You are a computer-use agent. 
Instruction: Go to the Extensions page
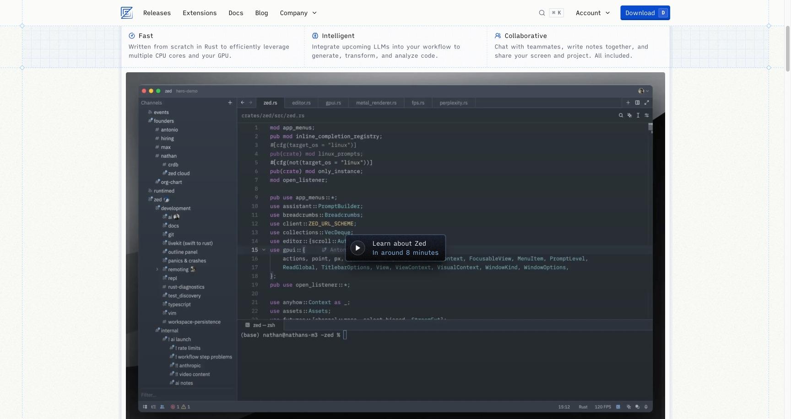tap(200, 13)
